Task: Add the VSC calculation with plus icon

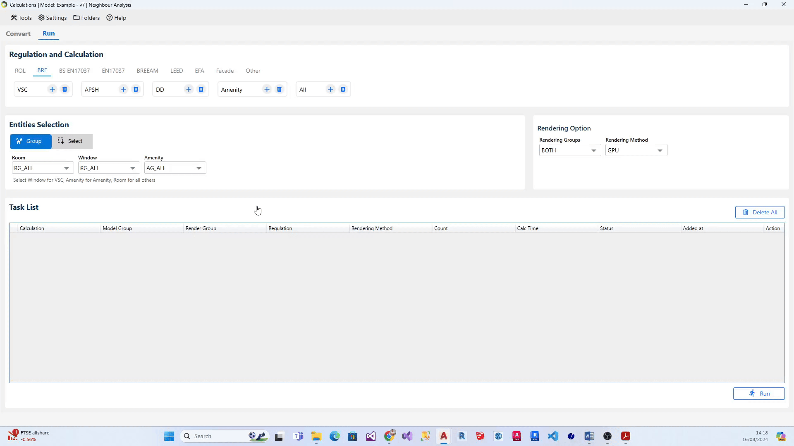Action: pos(52,89)
